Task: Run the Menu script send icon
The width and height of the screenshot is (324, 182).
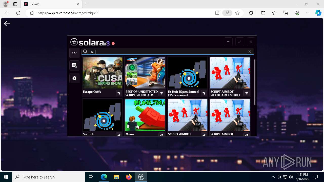Action: click(161, 135)
